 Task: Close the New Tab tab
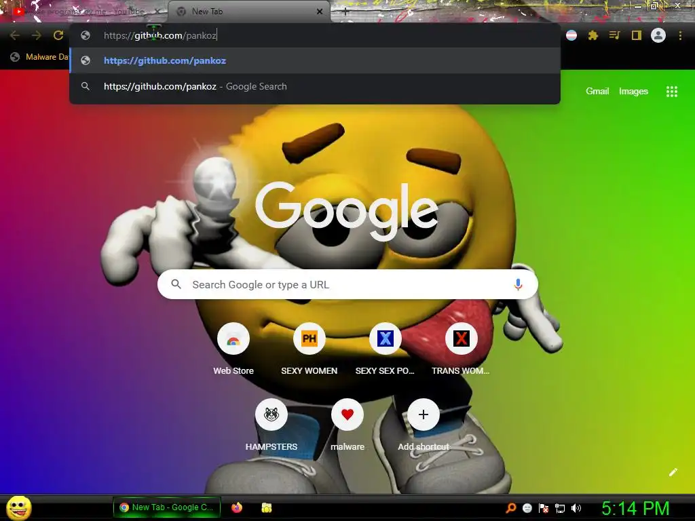coord(320,12)
